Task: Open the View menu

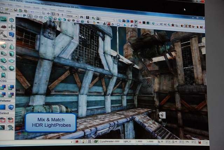Action: click(x=18, y=6)
